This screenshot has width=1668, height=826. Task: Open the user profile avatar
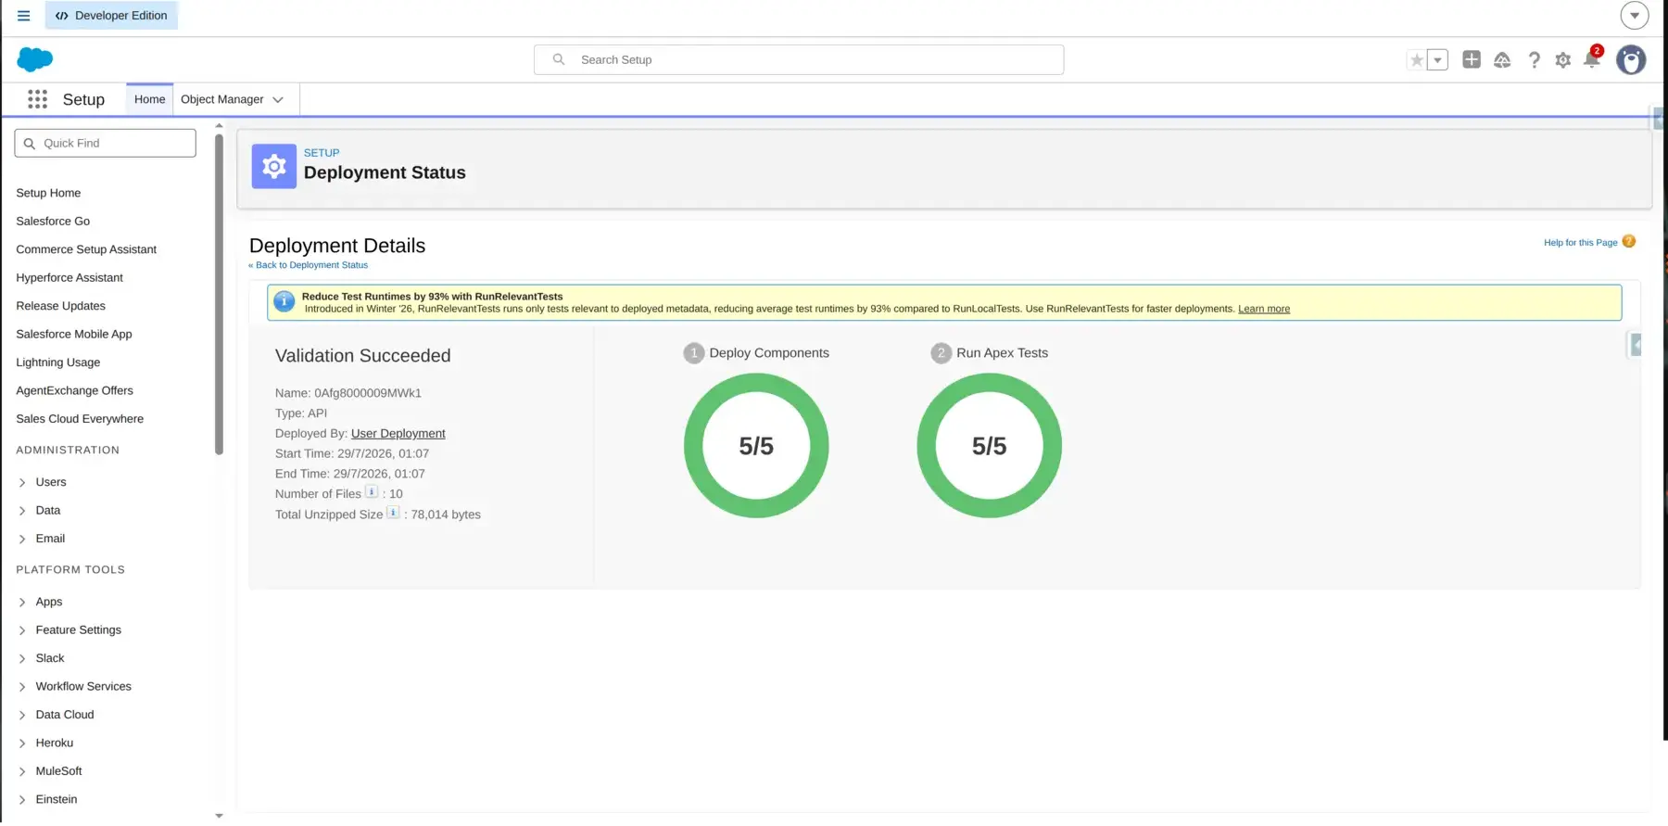1631,60
